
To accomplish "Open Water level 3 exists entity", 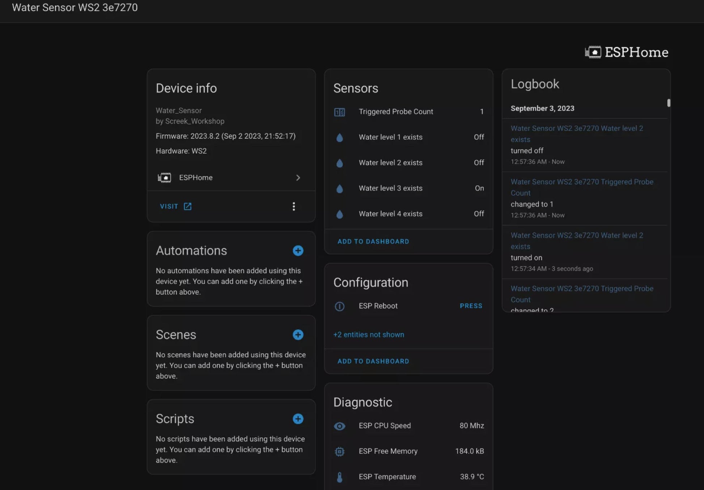I will click(409, 188).
